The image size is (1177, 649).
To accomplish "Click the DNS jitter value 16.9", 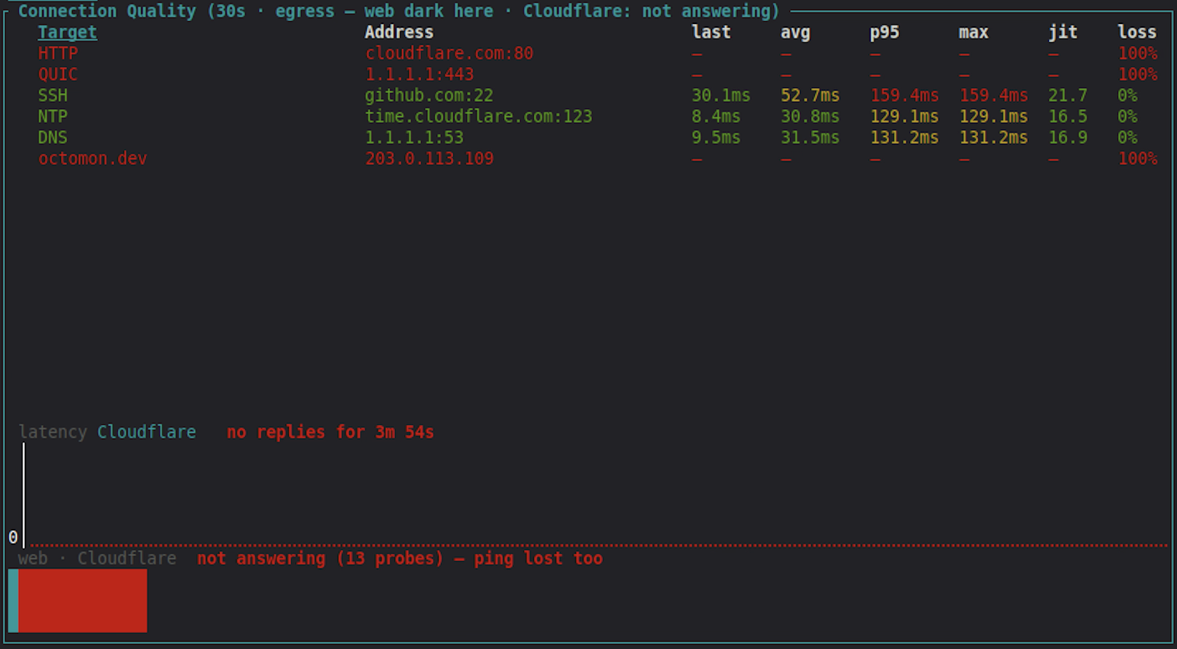I will [1068, 138].
